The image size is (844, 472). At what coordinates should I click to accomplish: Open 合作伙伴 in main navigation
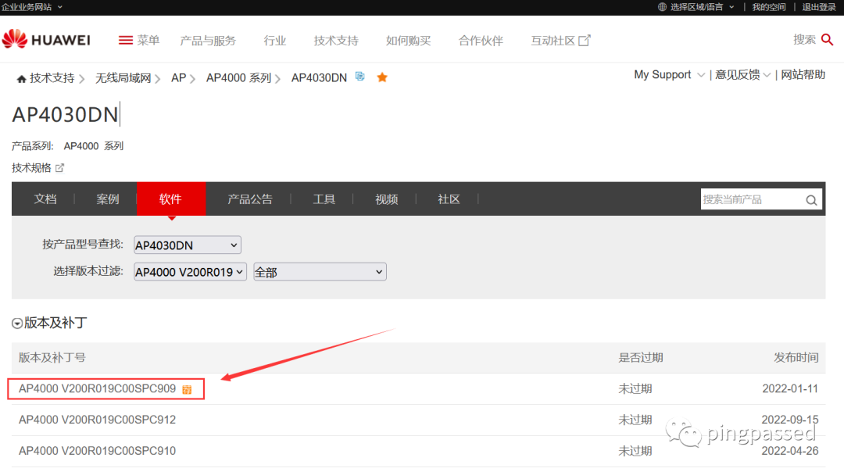point(481,41)
